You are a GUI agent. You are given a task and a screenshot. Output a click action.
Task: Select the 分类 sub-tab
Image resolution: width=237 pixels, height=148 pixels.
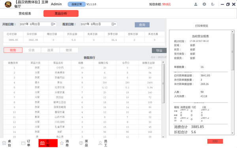32,50
